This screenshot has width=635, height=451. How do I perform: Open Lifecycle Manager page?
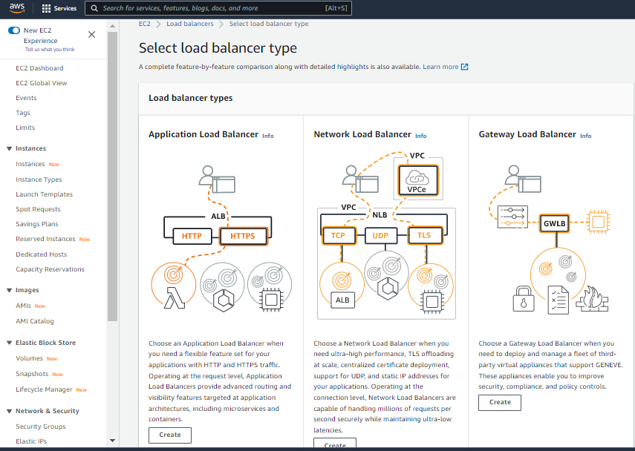[x=44, y=389]
